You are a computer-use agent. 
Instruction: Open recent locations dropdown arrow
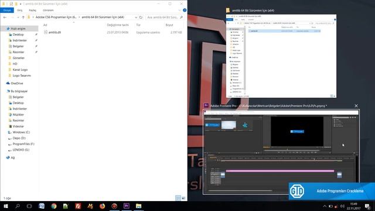[18, 17]
